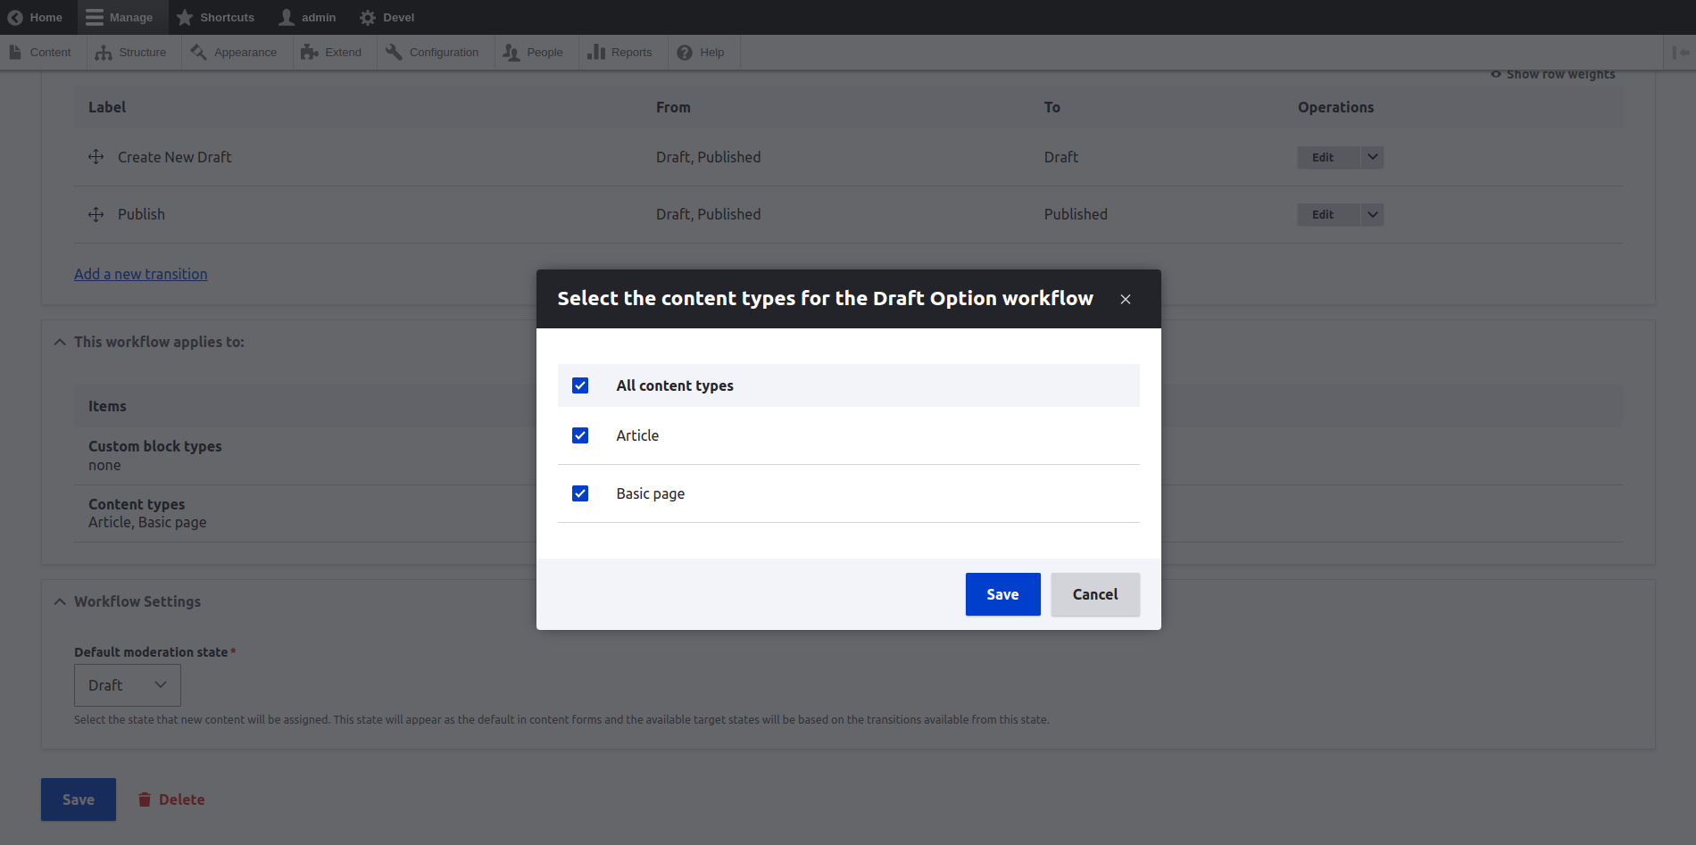Screen dimensions: 1696x845
Task: Click the Help question-mark icon
Action: 683,52
